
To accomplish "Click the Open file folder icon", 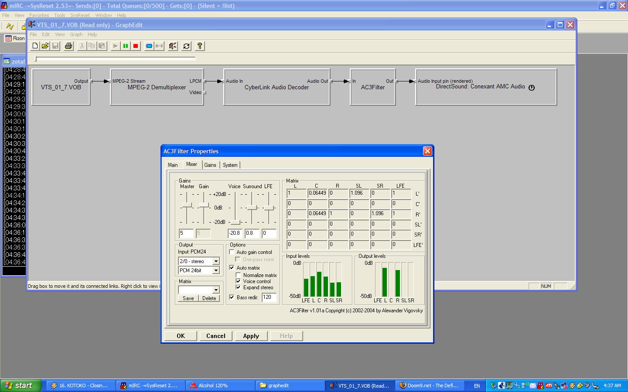I will [x=45, y=46].
